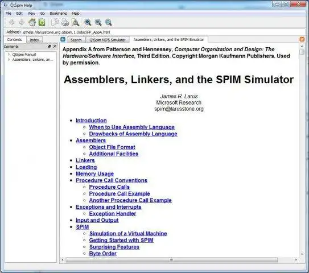The height and width of the screenshot is (273, 309).
Task: Click the Reset zoom magnifier icon
Action: tap(108, 22)
